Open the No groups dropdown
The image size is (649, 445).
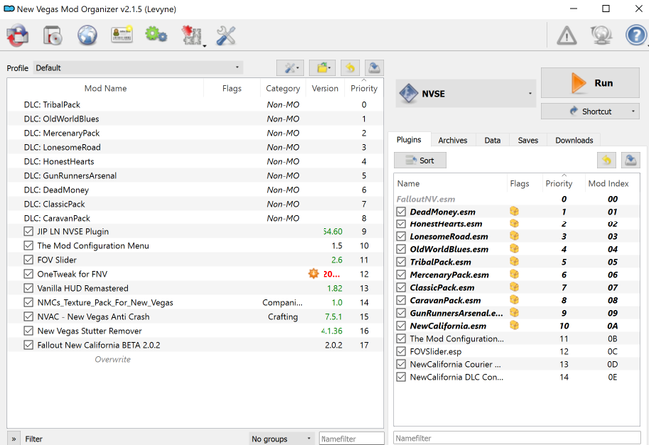281,438
